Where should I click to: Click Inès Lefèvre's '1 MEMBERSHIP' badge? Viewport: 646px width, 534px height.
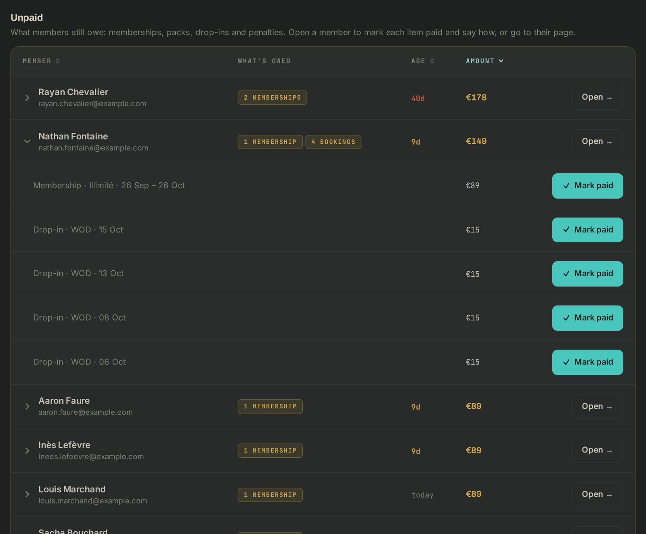tap(270, 450)
